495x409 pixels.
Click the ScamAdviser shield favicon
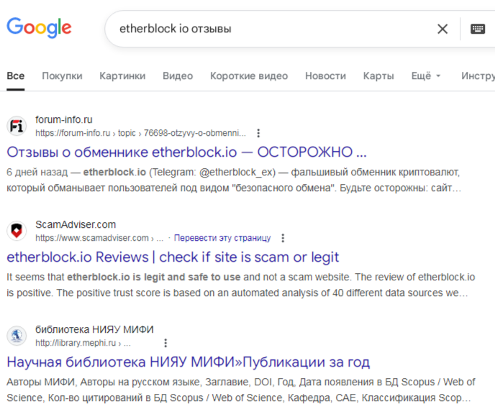tap(17, 231)
